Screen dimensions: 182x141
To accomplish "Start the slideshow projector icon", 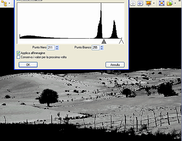I will [149, 3].
